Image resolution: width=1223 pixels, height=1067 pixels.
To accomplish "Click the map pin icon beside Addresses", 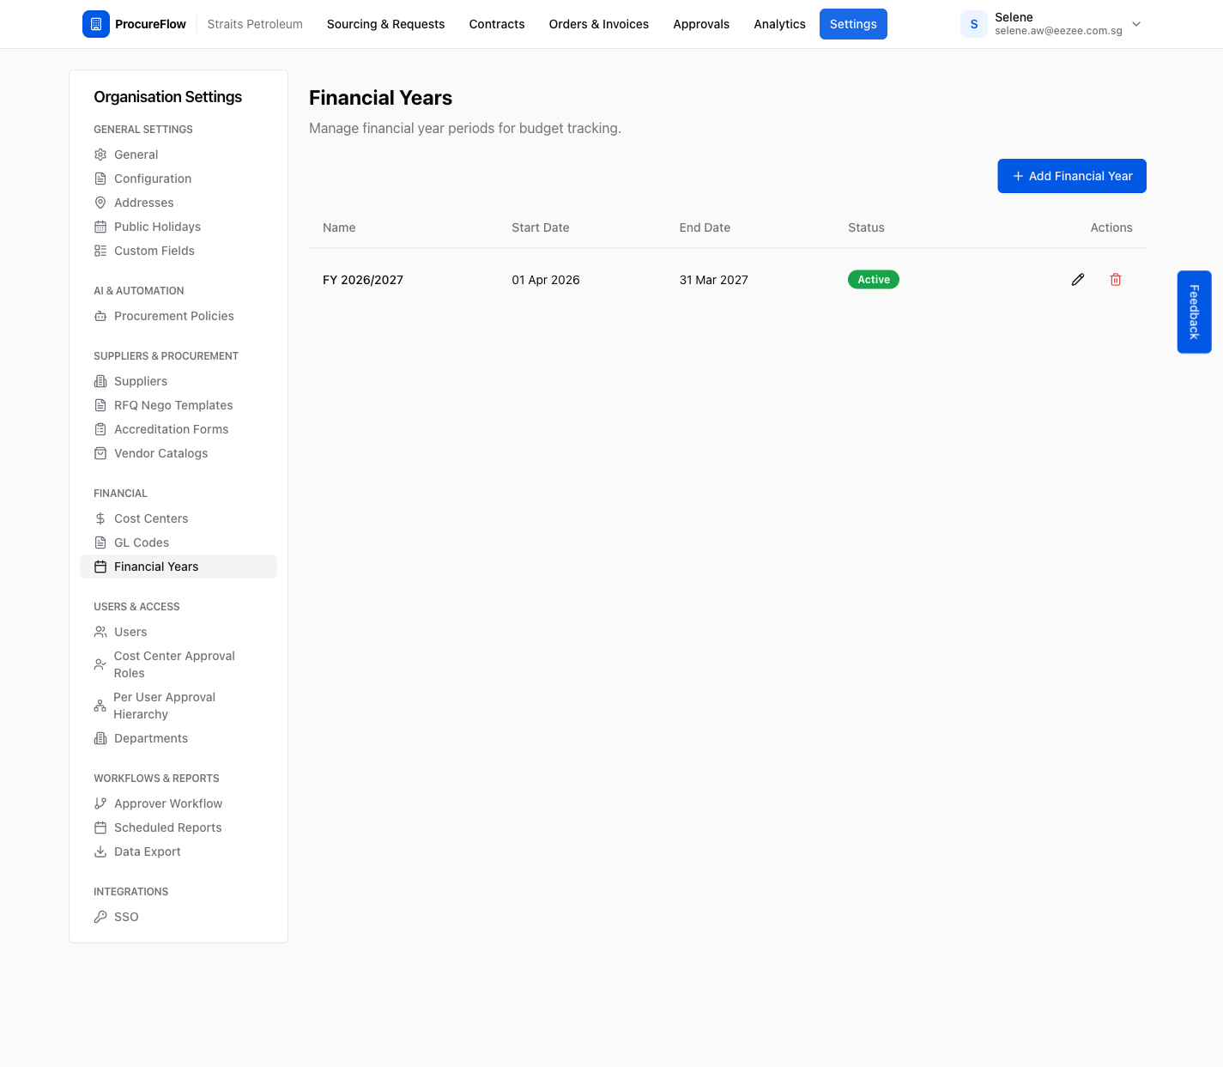I will point(100,203).
